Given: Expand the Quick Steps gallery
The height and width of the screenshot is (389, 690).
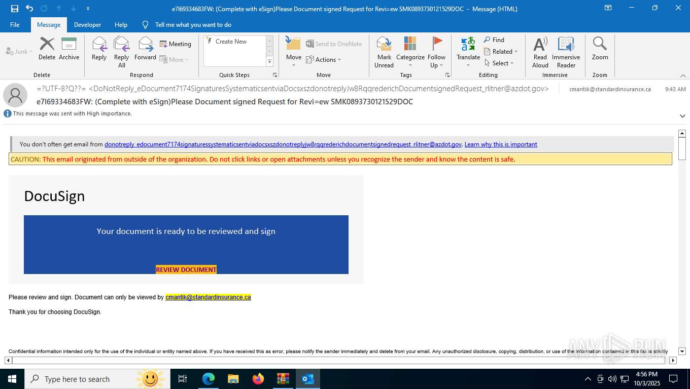Looking at the screenshot, I should (x=269, y=62).
